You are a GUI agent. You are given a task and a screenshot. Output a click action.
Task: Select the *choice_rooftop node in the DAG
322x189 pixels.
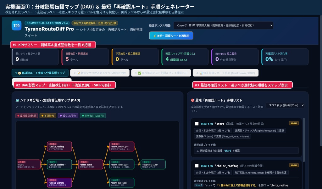click(59, 147)
